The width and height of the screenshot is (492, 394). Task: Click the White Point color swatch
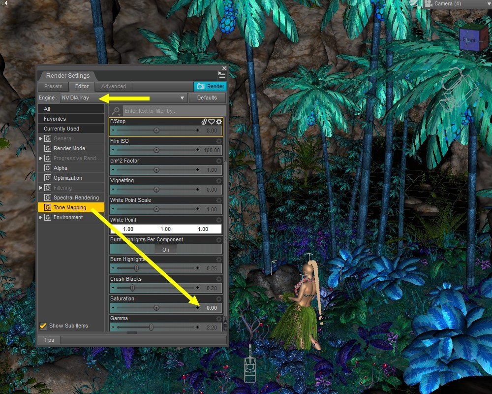point(166,229)
